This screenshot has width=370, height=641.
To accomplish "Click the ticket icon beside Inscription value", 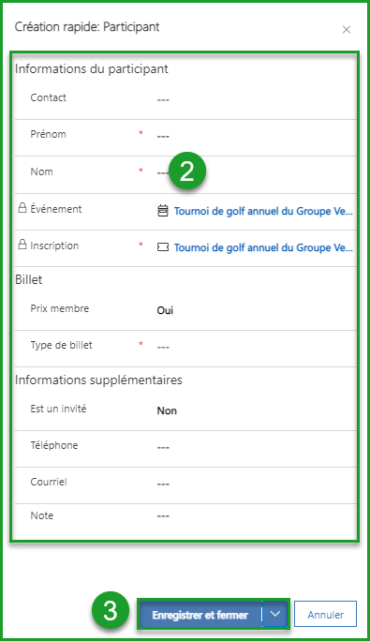I will pos(163,247).
